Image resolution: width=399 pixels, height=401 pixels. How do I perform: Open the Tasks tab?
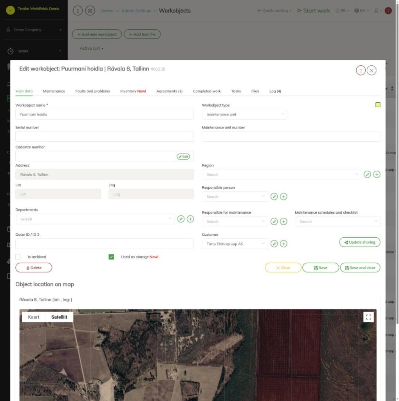[236, 91]
